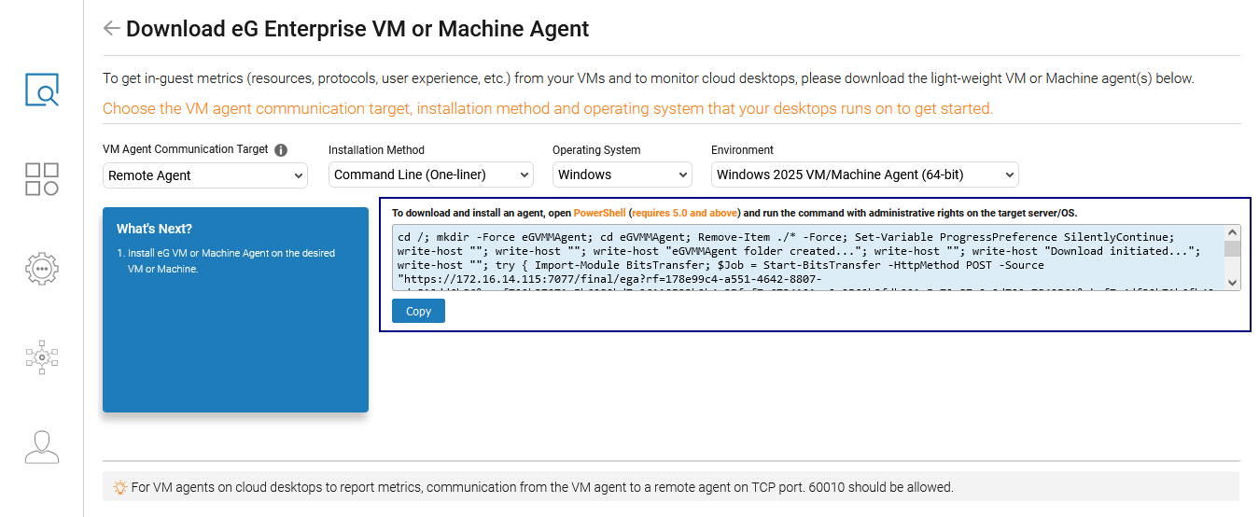Click the TCP port 60010 tip text

[x=542, y=487]
